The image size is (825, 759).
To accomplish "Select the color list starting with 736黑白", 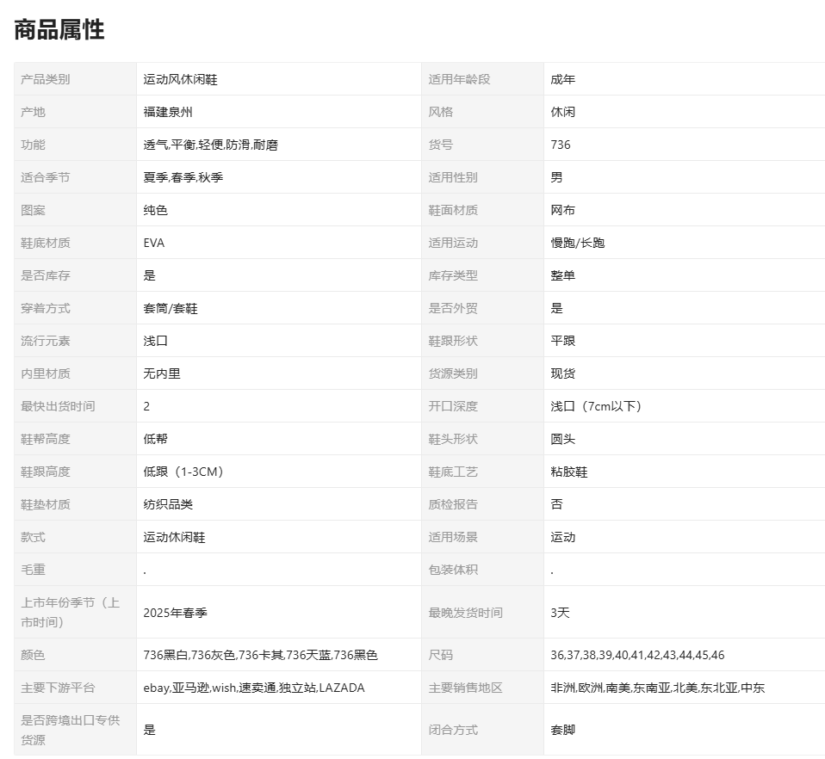I will (260, 655).
